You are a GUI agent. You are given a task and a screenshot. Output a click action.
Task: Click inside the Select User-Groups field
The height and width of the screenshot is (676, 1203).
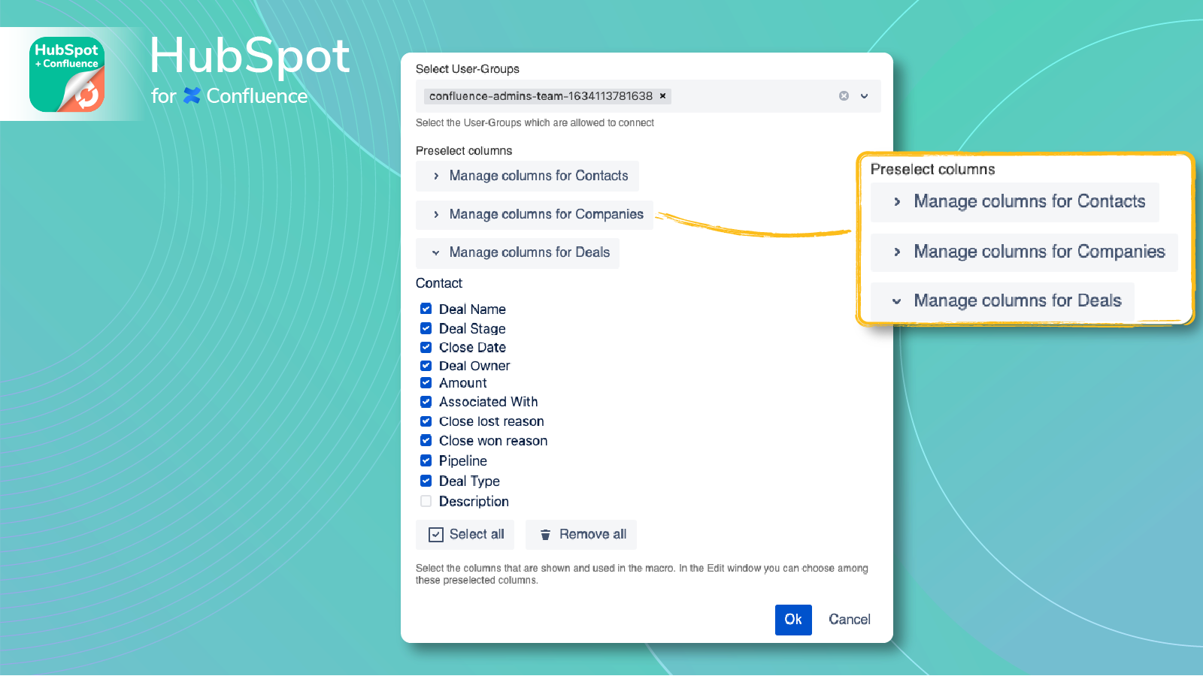click(x=752, y=96)
